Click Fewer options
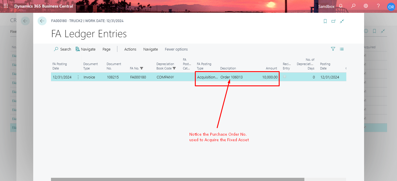397x181 pixels. [176, 49]
